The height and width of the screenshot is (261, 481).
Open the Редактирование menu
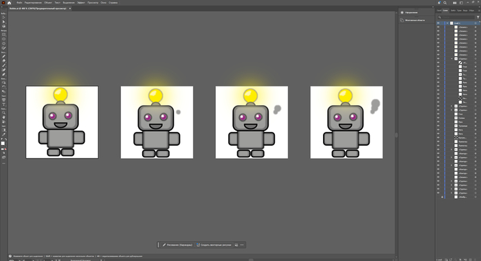coord(33,3)
